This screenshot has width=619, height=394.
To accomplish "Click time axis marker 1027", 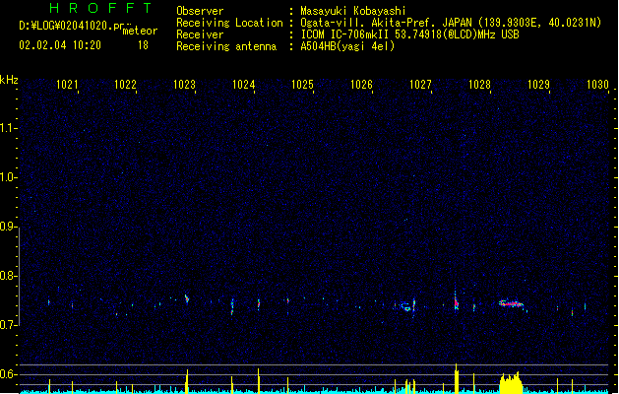I will pos(420,85).
